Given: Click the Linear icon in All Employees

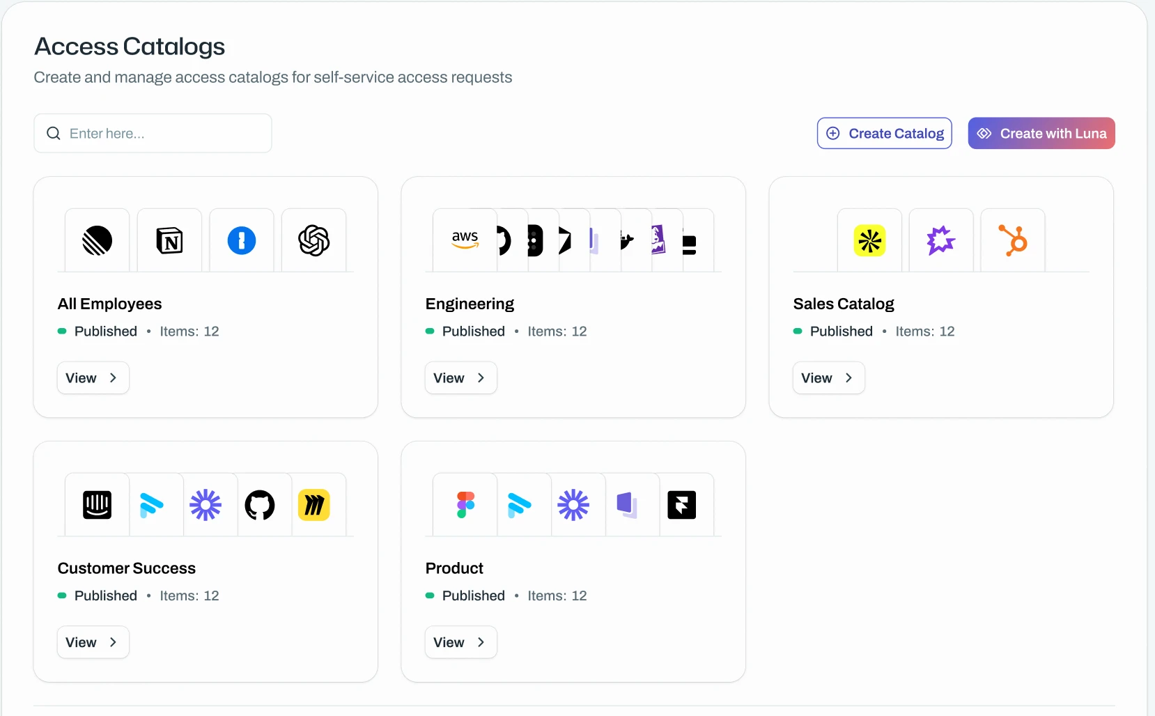Looking at the screenshot, I should [97, 241].
